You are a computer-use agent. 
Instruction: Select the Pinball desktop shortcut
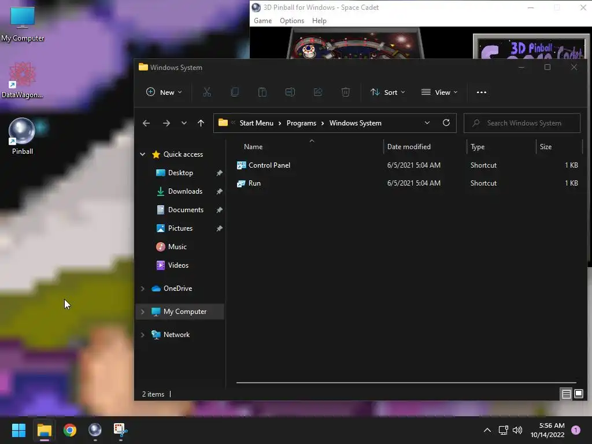pos(23,136)
